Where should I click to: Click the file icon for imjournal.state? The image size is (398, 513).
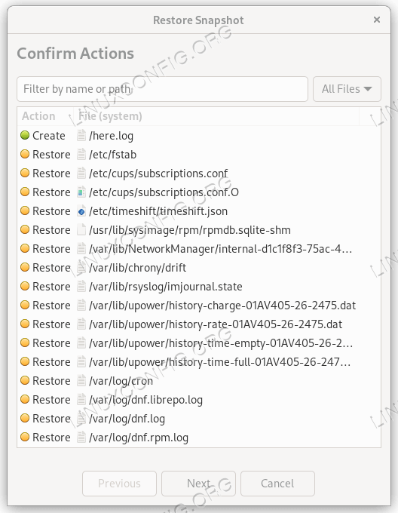point(81,286)
